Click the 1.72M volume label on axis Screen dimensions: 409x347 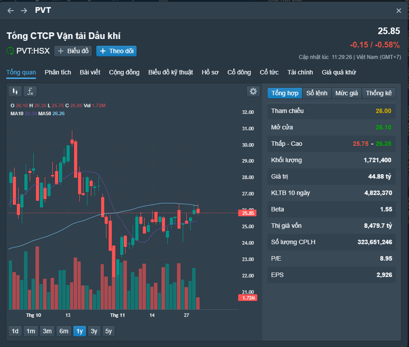248,298
